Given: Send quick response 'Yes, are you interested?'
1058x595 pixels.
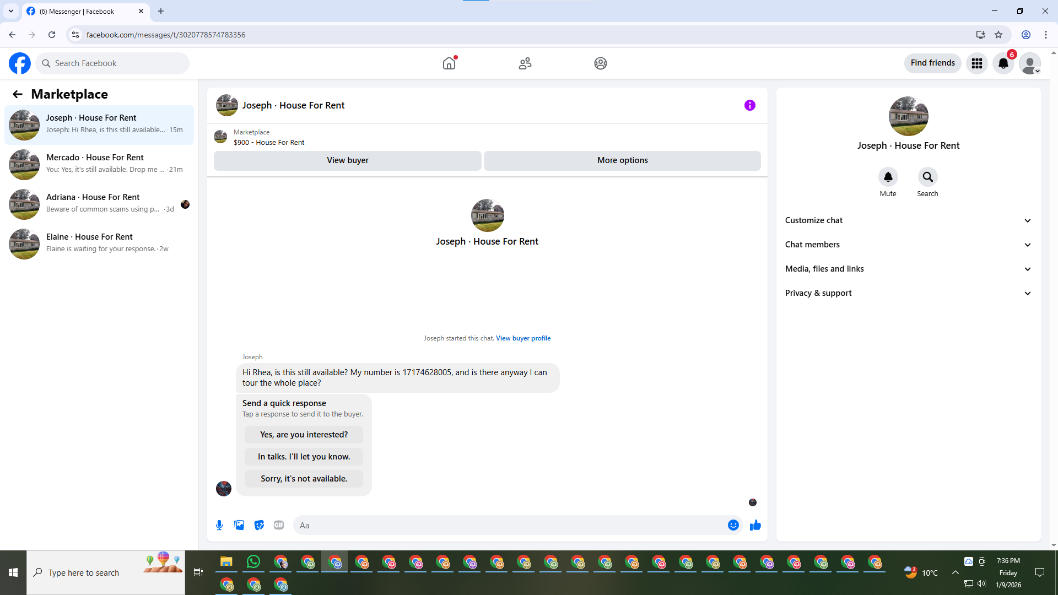Looking at the screenshot, I should pos(304,435).
